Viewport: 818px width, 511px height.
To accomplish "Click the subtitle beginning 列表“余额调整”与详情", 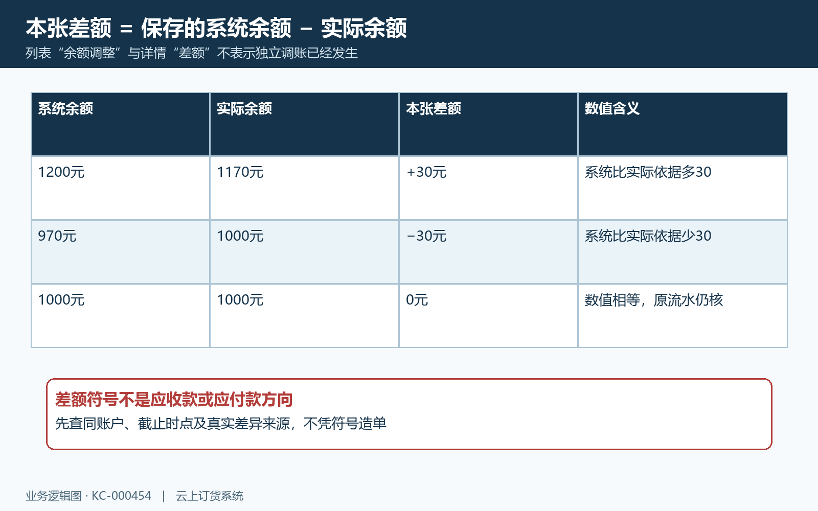I will coord(192,53).
